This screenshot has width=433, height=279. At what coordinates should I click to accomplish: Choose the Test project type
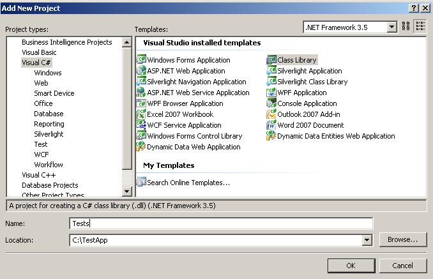point(41,144)
